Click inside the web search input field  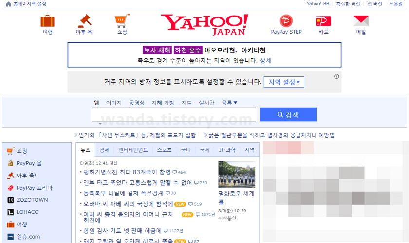174,115
